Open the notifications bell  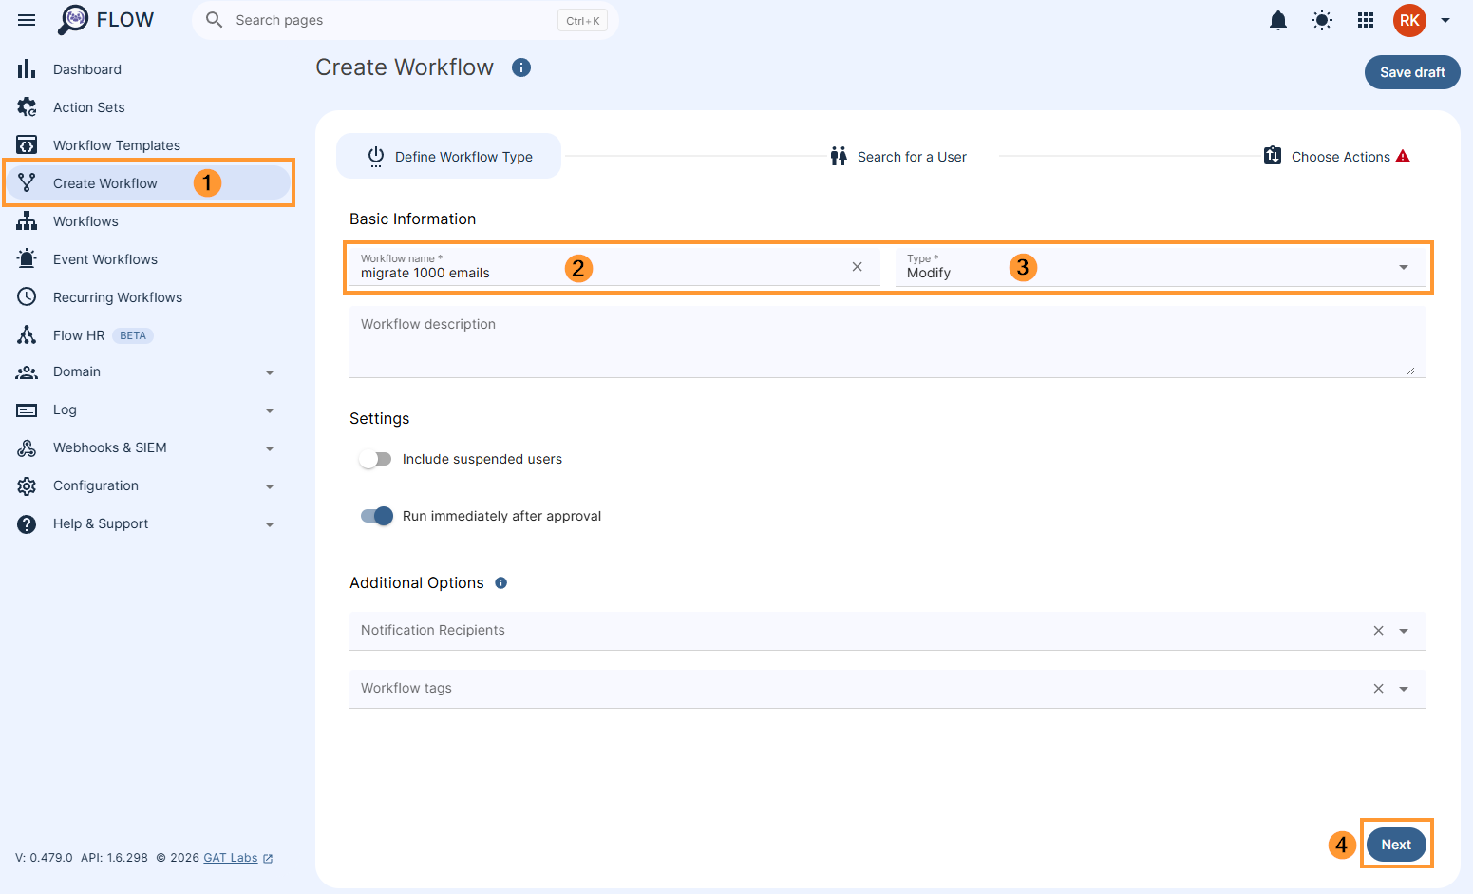click(1278, 20)
